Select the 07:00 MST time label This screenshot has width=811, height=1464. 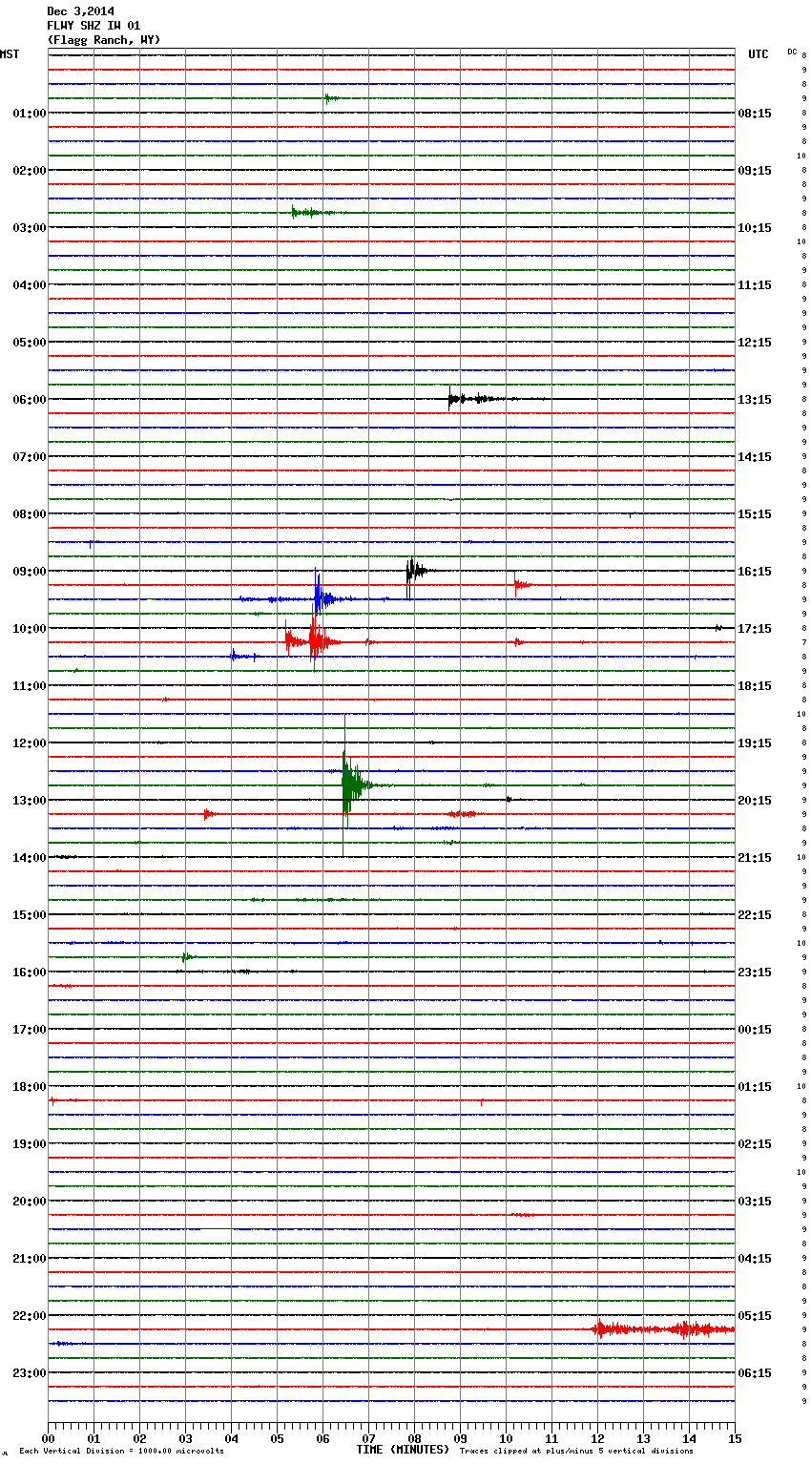(x=30, y=457)
